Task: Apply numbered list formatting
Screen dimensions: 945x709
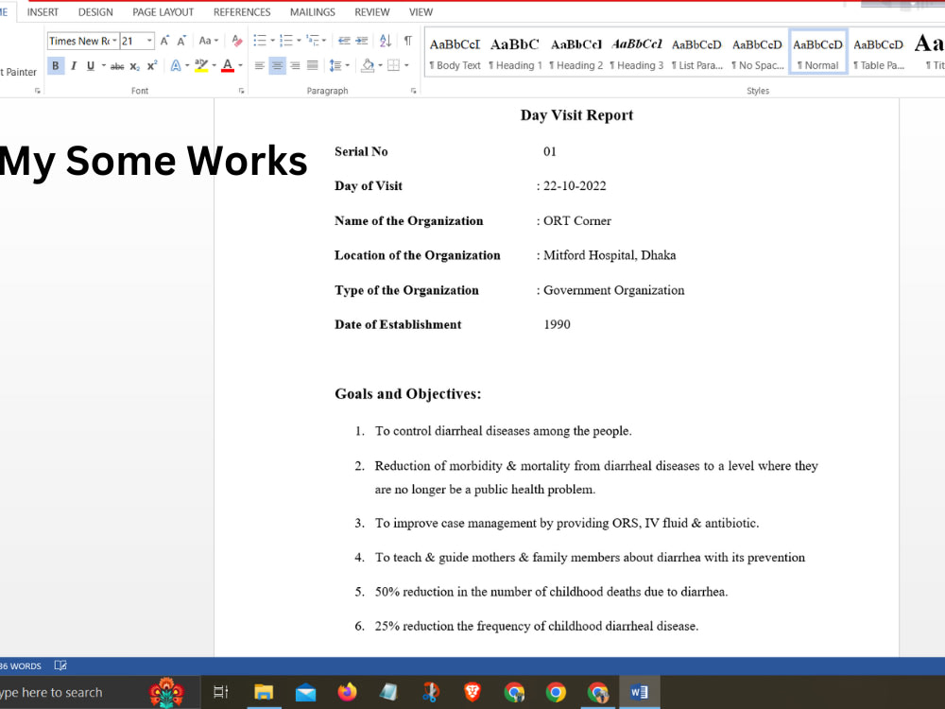Action: tap(285, 41)
